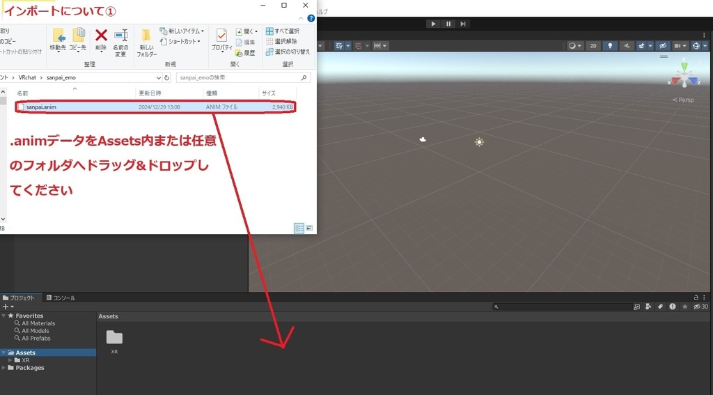Click the lock icon of Project panel
The width and height of the screenshot is (713, 395).
tap(696, 297)
